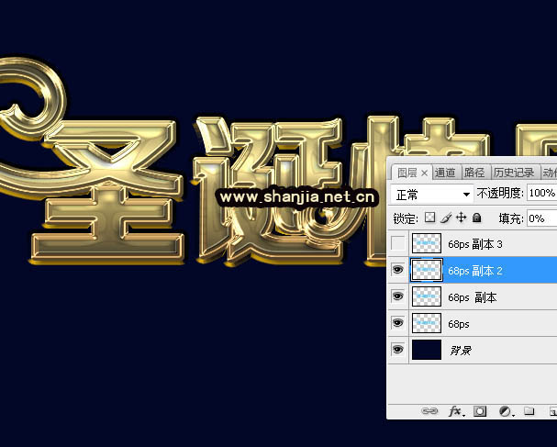The image size is (557, 447).
Task: Hide the 背景 layer
Action: coord(398,350)
